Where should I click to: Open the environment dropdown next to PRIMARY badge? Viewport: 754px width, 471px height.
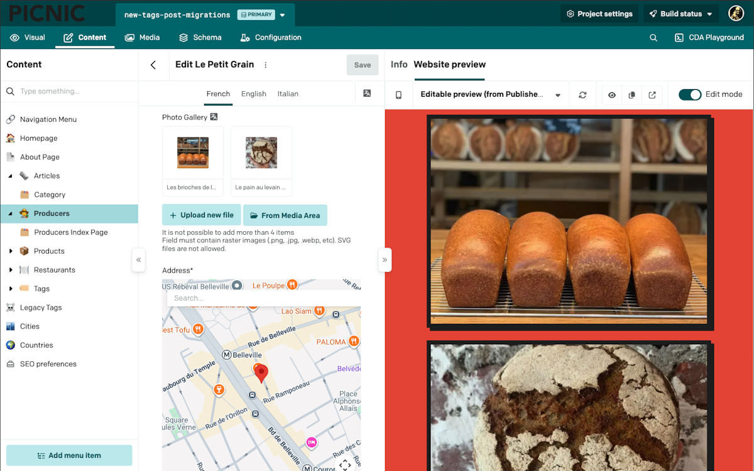[x=282, y=14]
